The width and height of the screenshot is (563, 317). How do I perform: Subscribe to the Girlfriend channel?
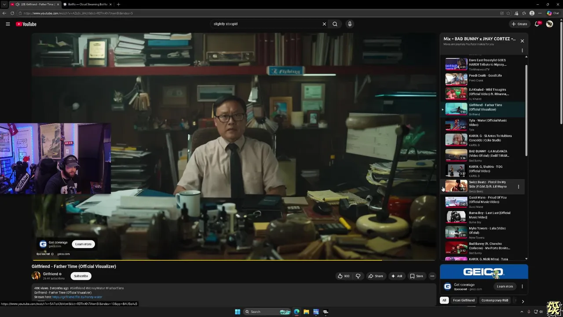81,276
